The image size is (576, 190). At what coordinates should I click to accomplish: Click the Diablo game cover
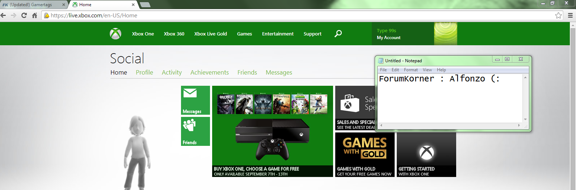(263, 104)
